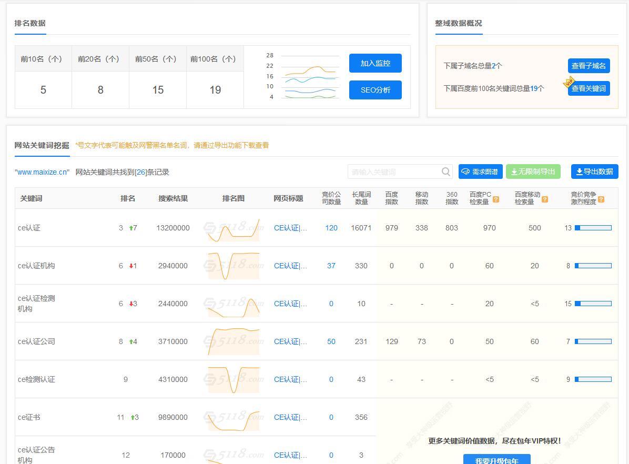Click red down arrow in ce认证机构 row
Viewport: 629px width, 464px height.
[x=131, y=266]
